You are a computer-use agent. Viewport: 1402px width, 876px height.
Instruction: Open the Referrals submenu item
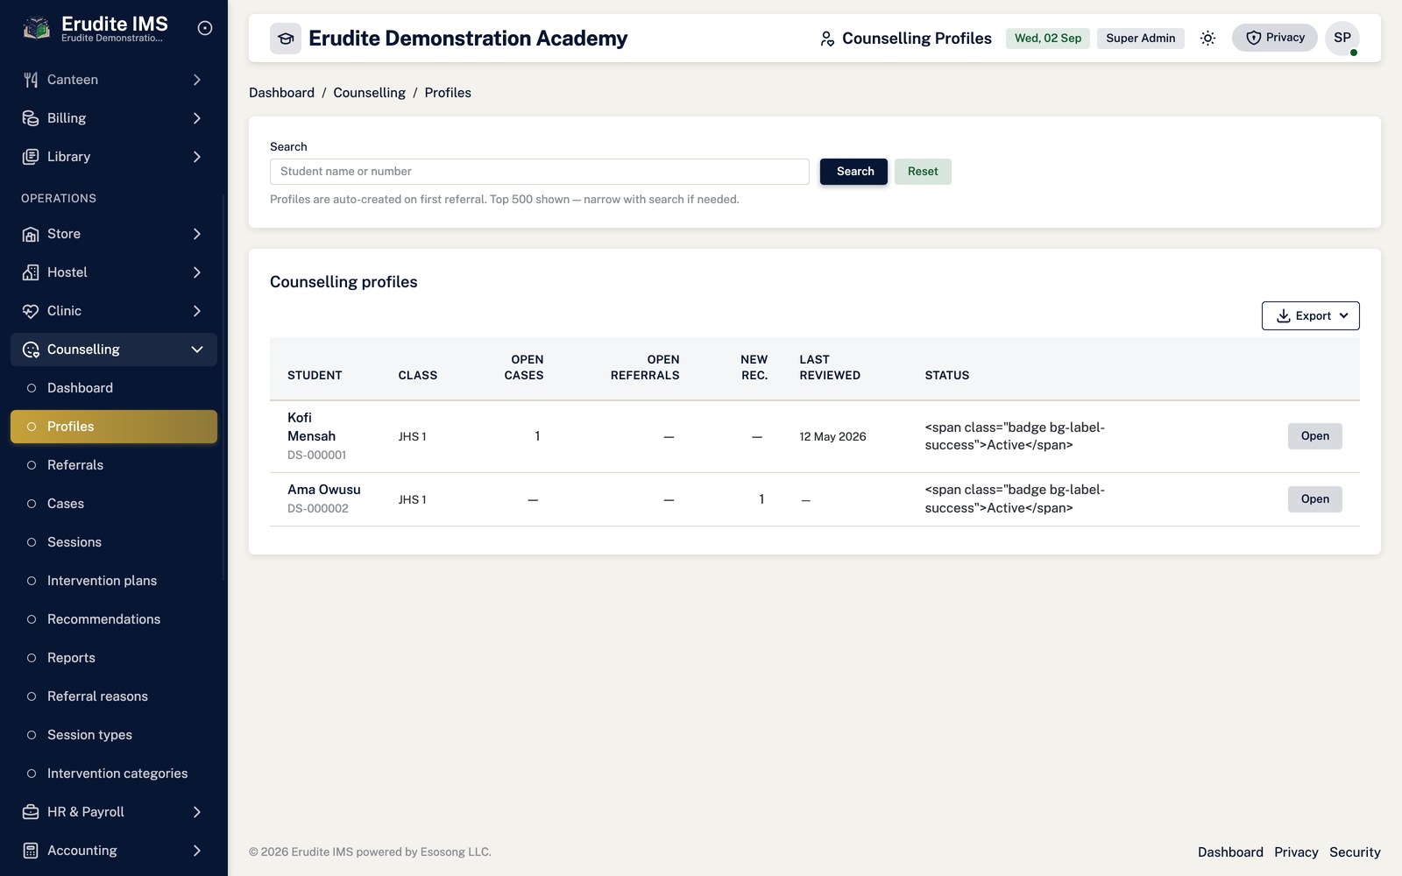click(x=114, y=465)
